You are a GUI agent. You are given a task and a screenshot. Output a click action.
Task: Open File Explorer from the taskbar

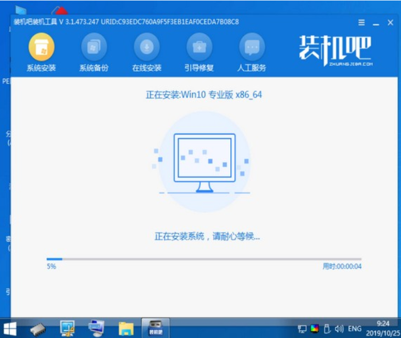pyautogui.click(x=126, y=328)
